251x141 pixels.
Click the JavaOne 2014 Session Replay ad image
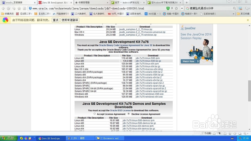(x=196, y=44)
